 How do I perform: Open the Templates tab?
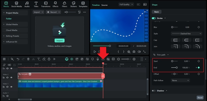pos(83,4)
